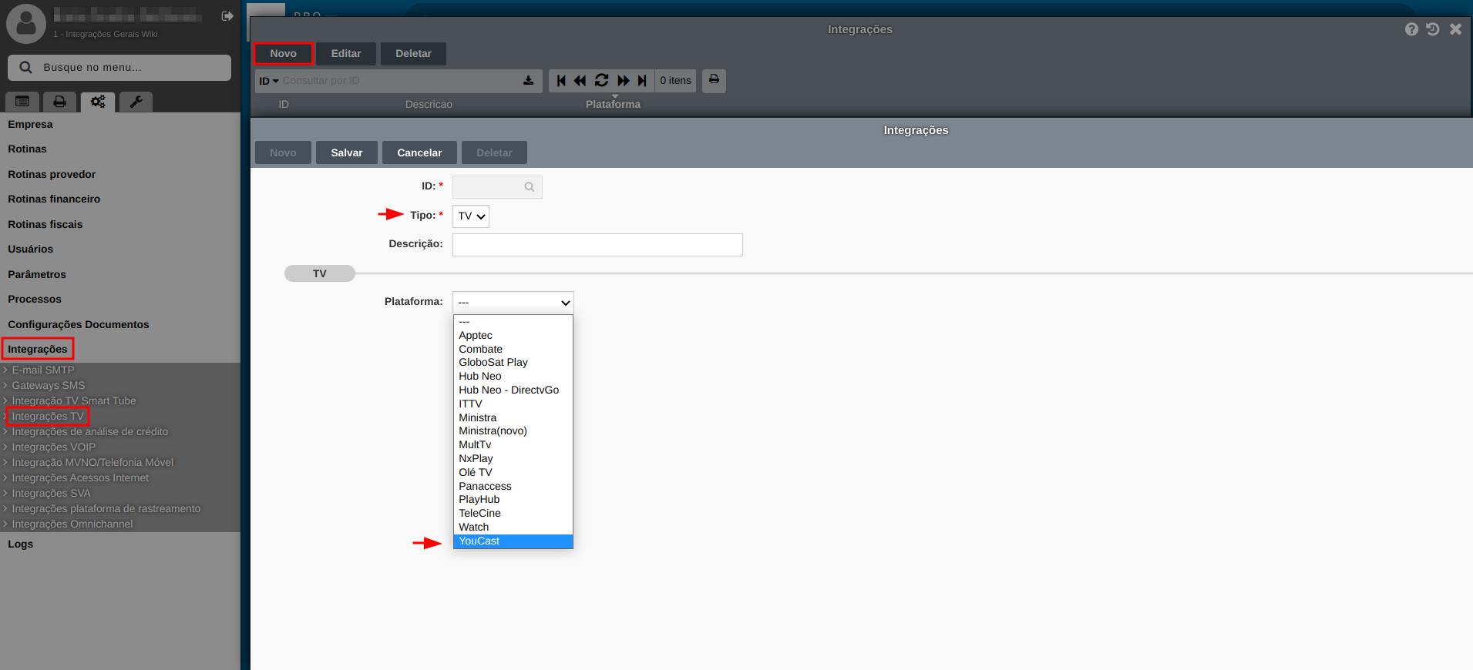Open the Logs menu
The height and width of the screenshot is (670, 1473).
click(21, 544)
